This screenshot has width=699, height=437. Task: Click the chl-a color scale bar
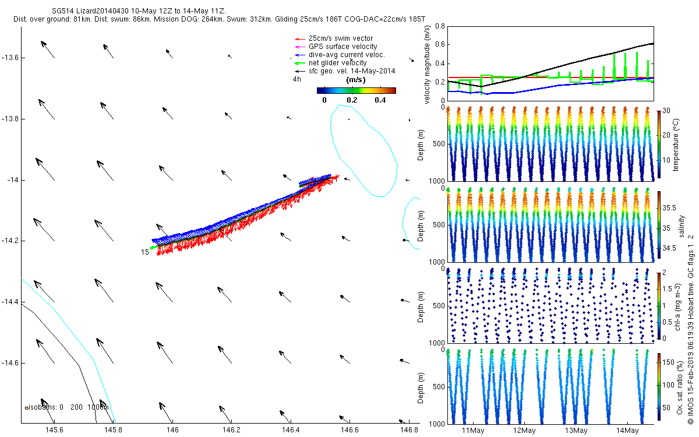(x=659, y=306)
